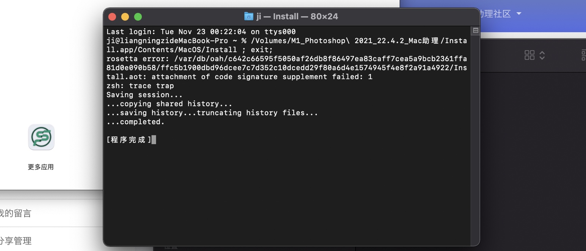
Task: Select the grid icon view button
Action: point(529,55)
